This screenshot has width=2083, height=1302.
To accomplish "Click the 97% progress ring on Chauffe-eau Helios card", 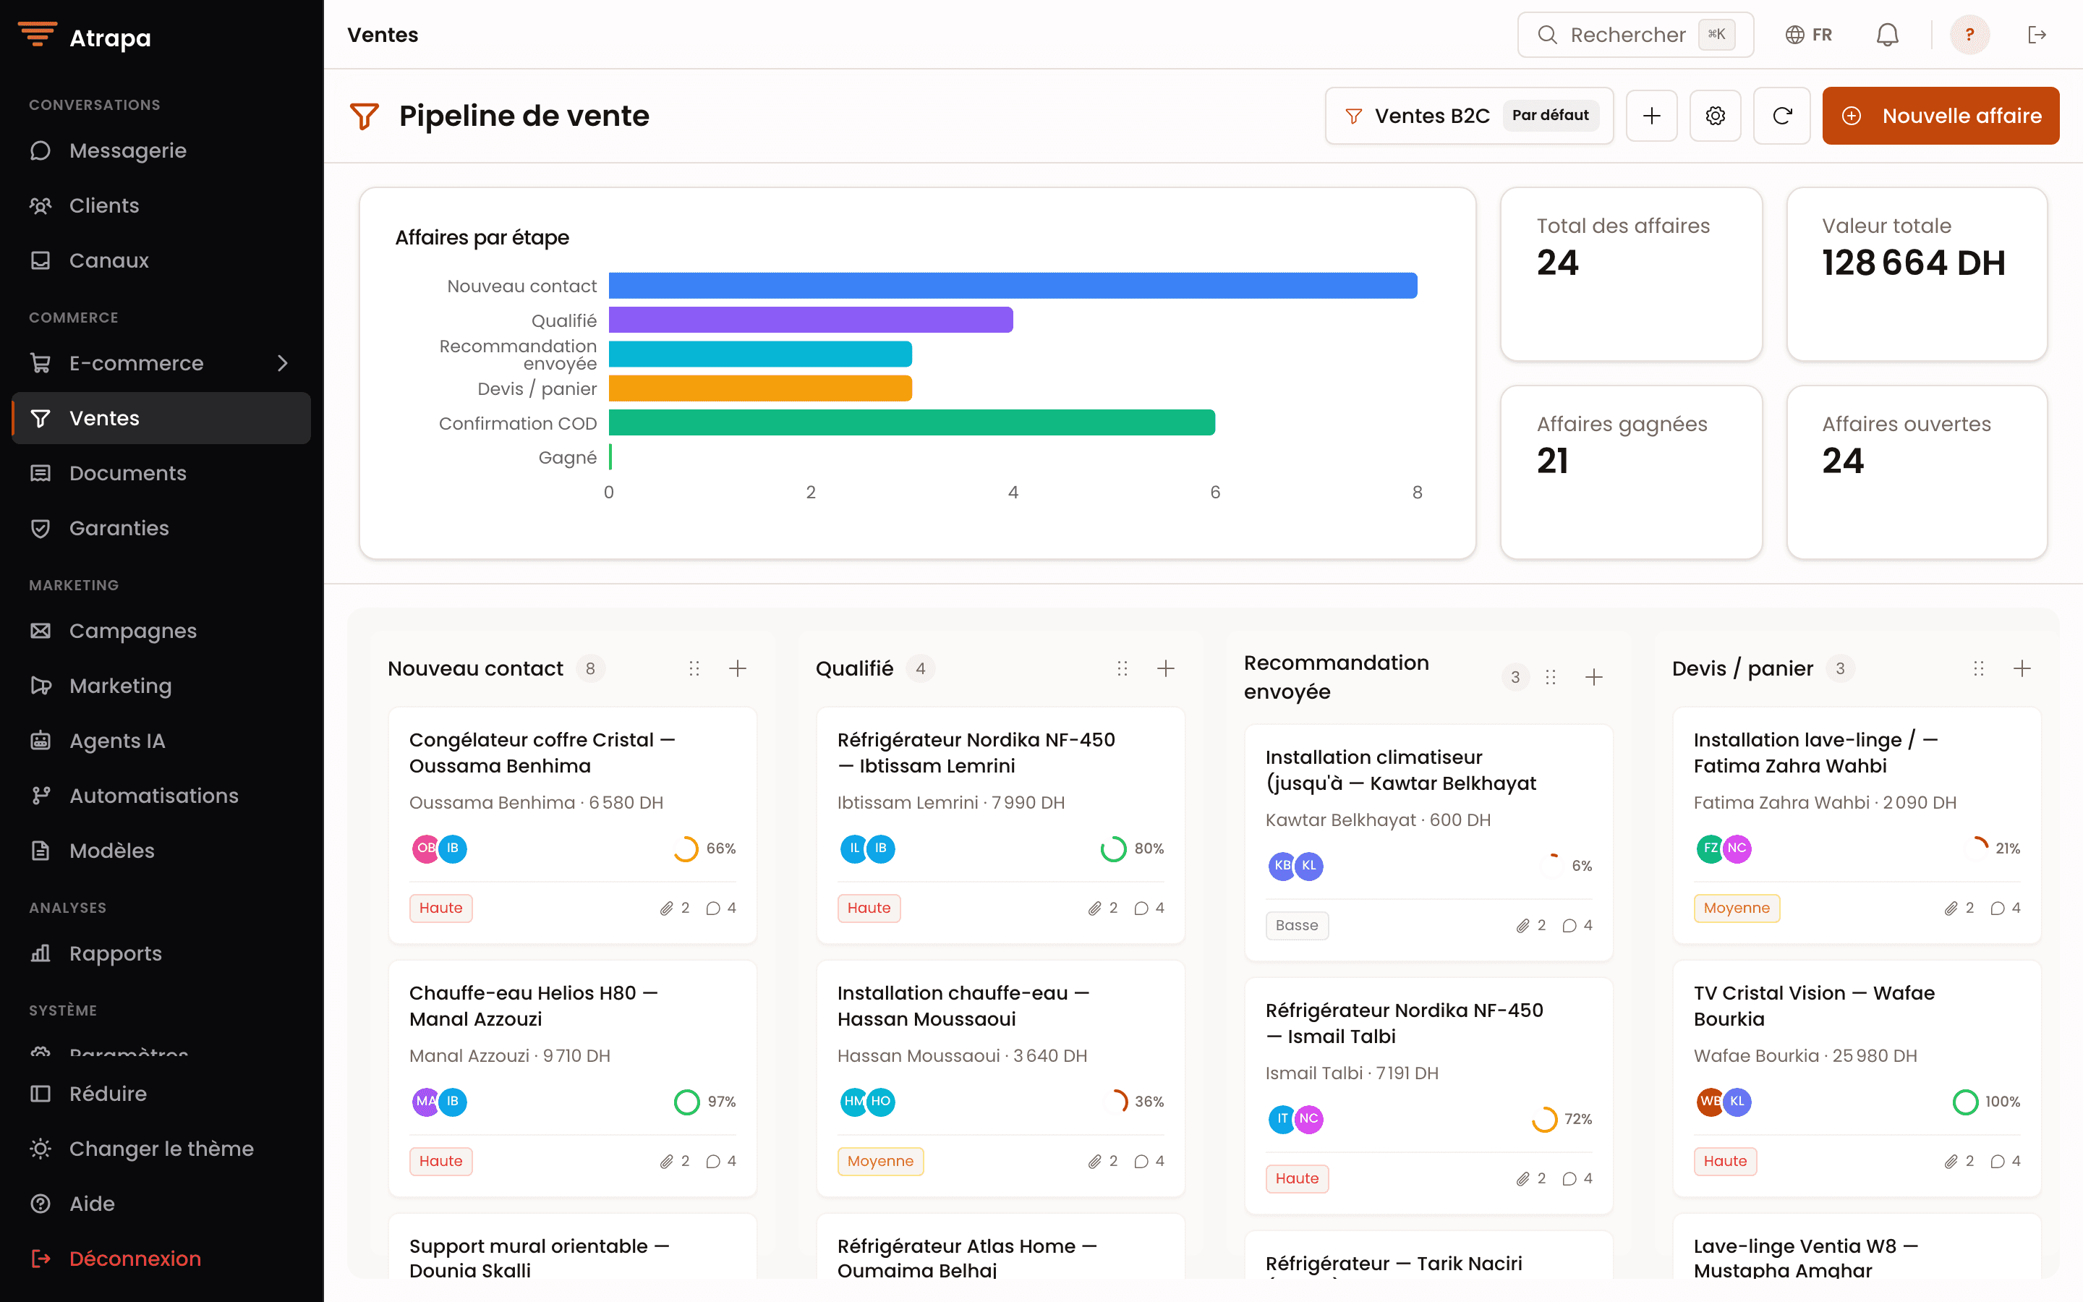I will click(x=686, y=1102).
